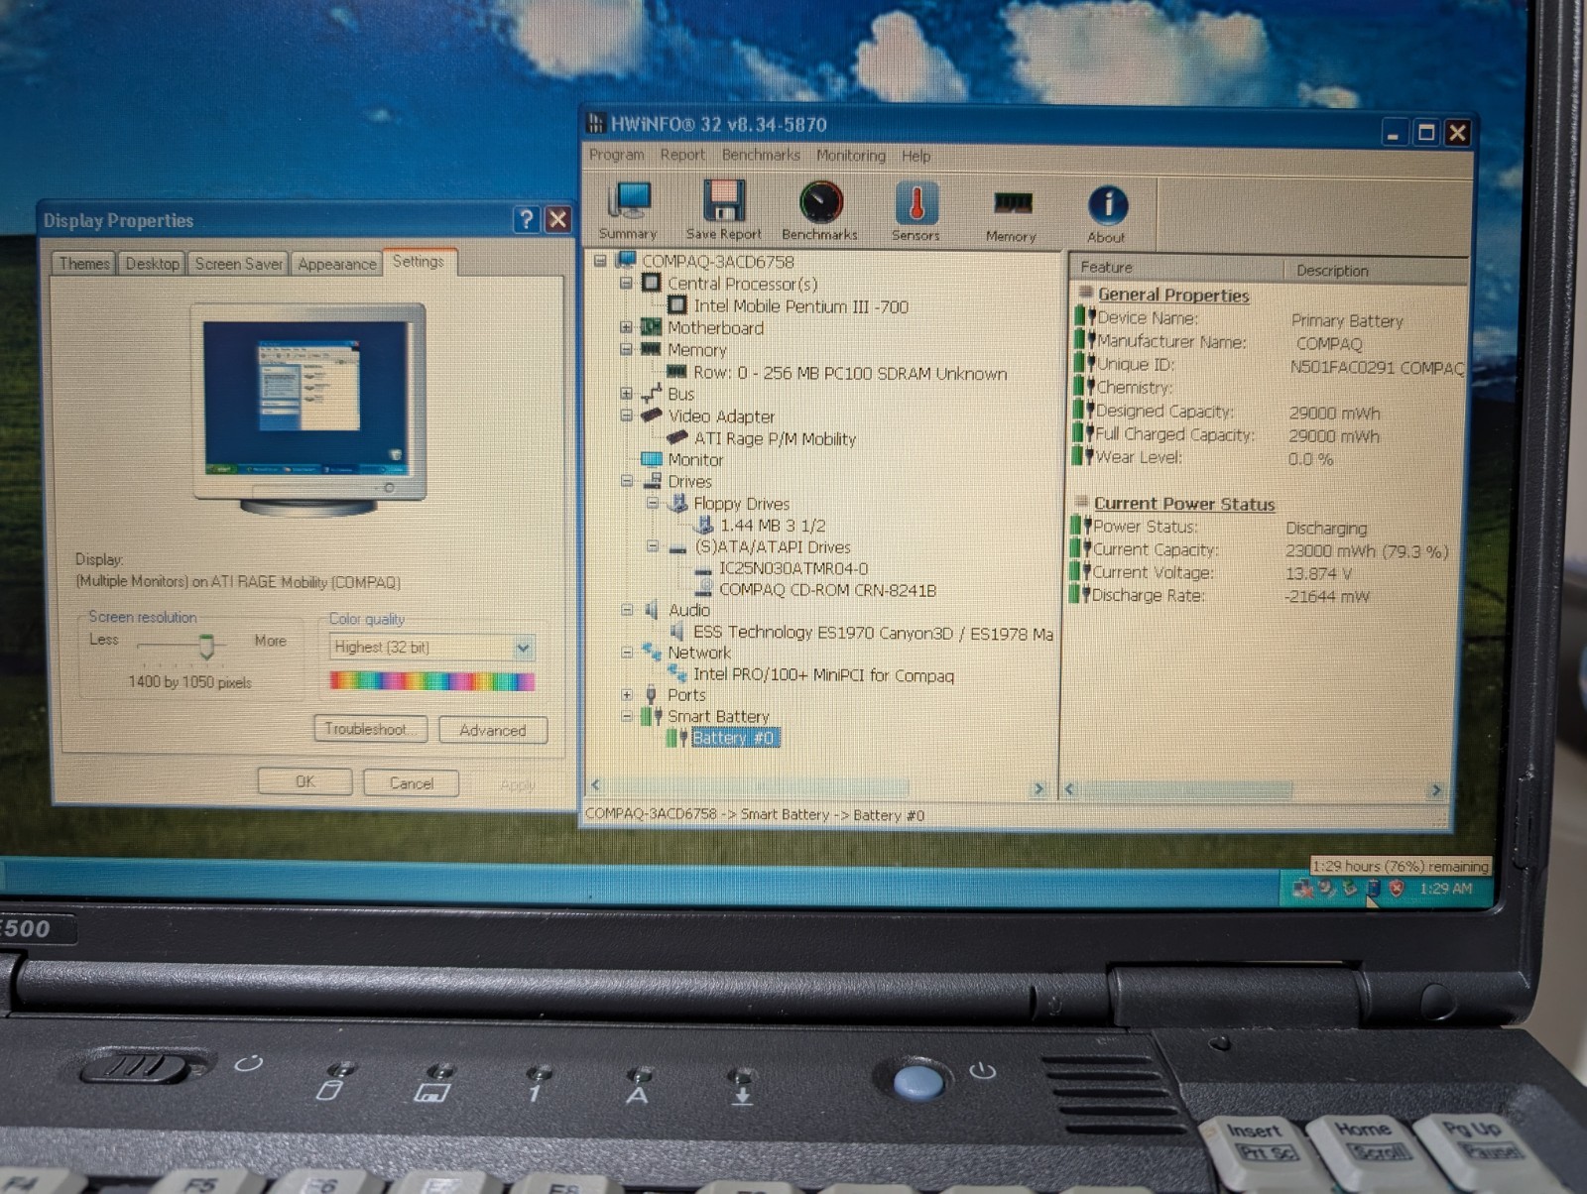The height and width of the screenshot is (1194, 1587).
Task: Collapse the Central Processor(s) branch
Action: point(627,284)
